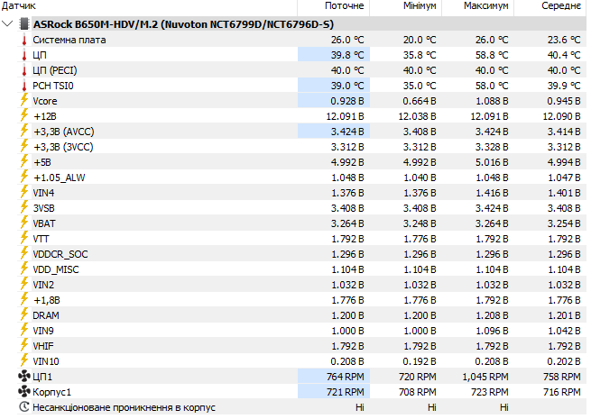Image resolution: width=591 pixels, height=419 pixels.
Task: Click the Середнє column header
Action: (561, 6)
